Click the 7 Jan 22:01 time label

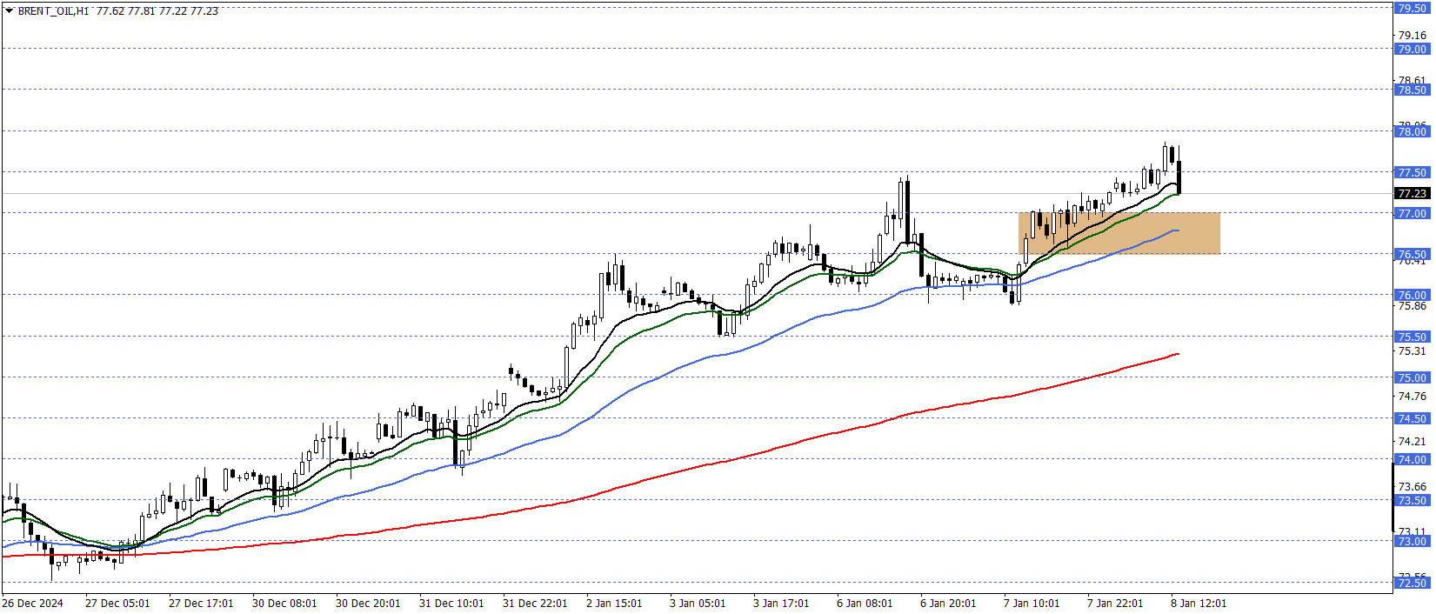[1115, 604]
